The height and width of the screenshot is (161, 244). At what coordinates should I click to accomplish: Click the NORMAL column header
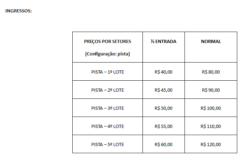point(211,42)
